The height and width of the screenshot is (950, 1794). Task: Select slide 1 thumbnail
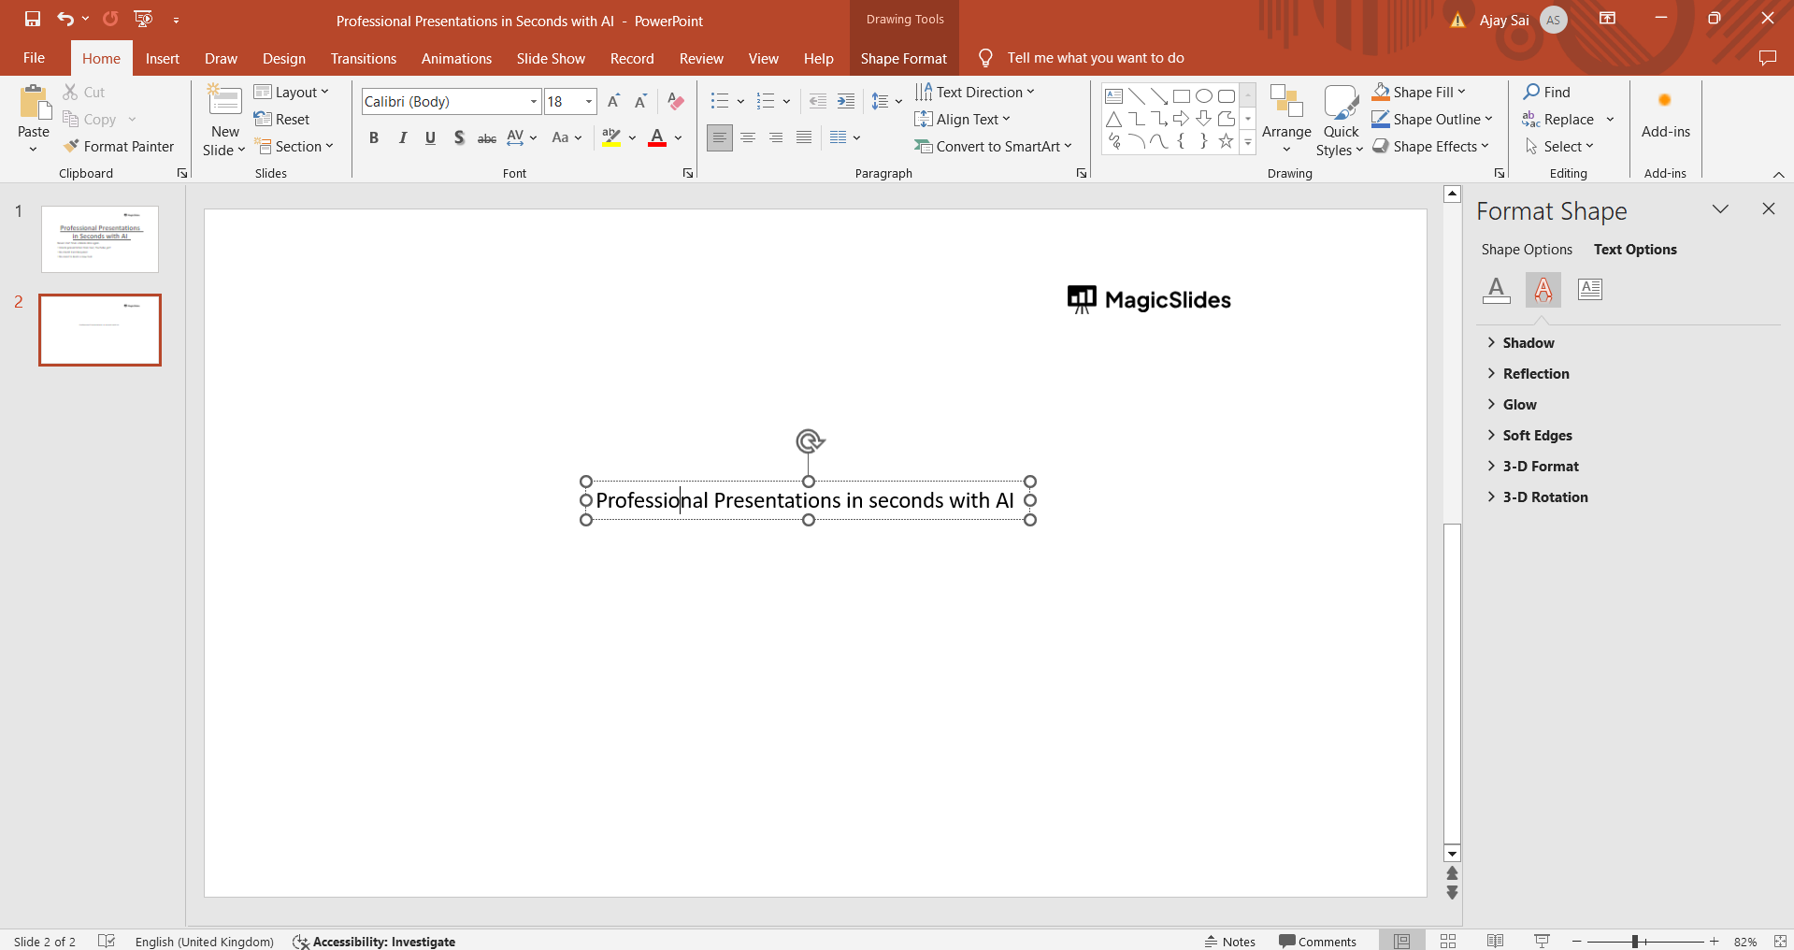[100, 239]
